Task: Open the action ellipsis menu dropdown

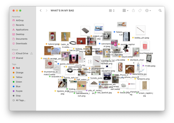Action: click(x=148, y=11)
